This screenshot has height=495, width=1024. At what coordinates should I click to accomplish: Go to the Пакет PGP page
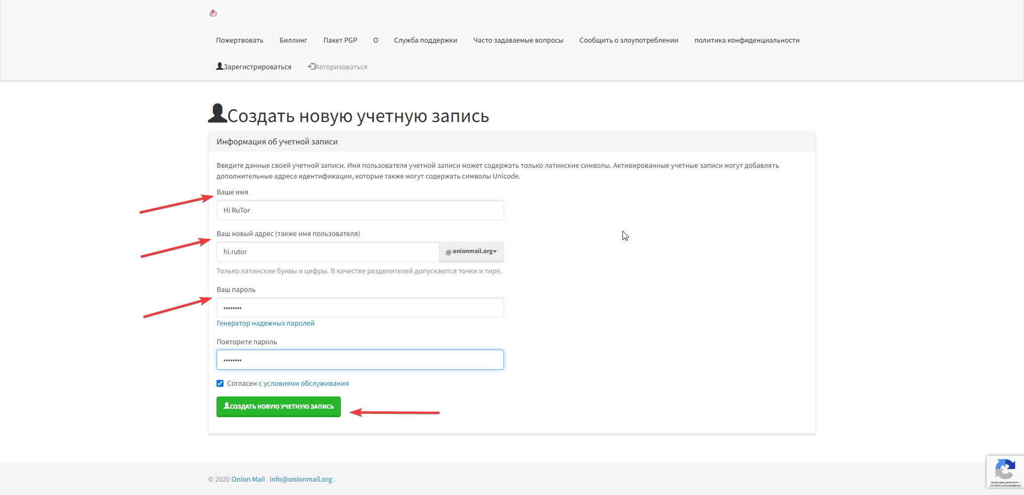340,40
